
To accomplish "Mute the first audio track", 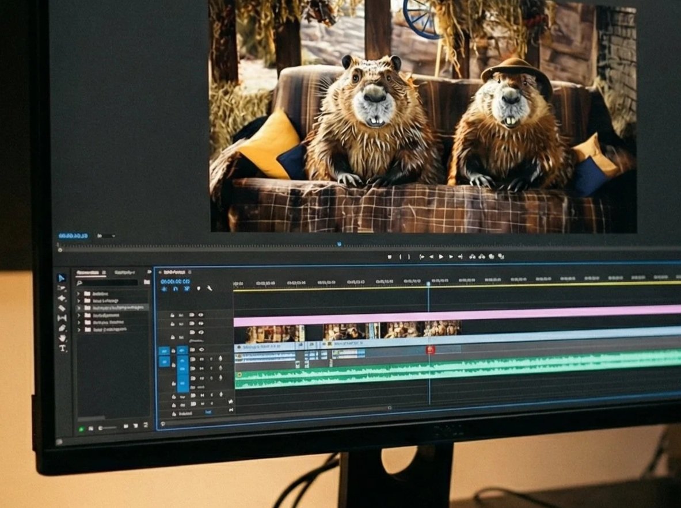I will [x=201, y=359].
